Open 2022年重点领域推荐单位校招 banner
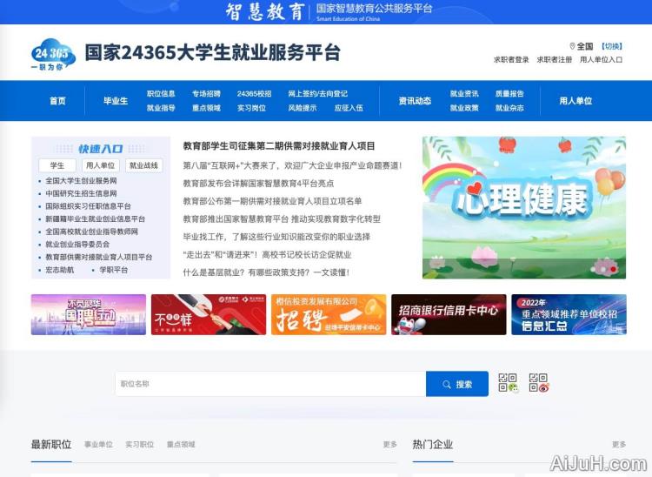Screen dimensions: 652x477 [x=569, y=315]
